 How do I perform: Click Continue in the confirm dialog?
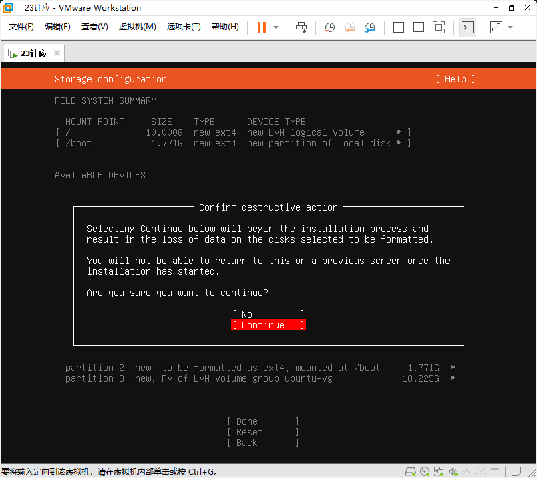point(268,325)
